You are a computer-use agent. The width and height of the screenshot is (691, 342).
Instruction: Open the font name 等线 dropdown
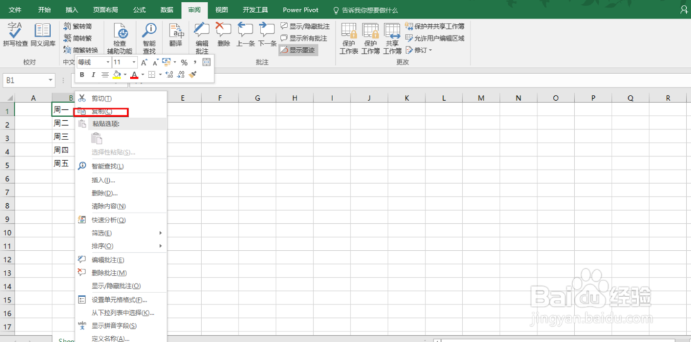pyautogui.click(x=108, y=63)
